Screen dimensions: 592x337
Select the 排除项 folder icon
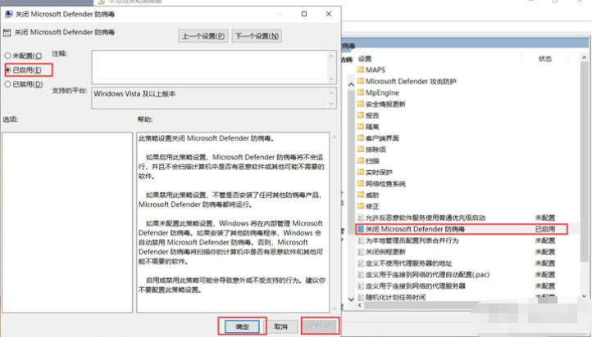360,150
